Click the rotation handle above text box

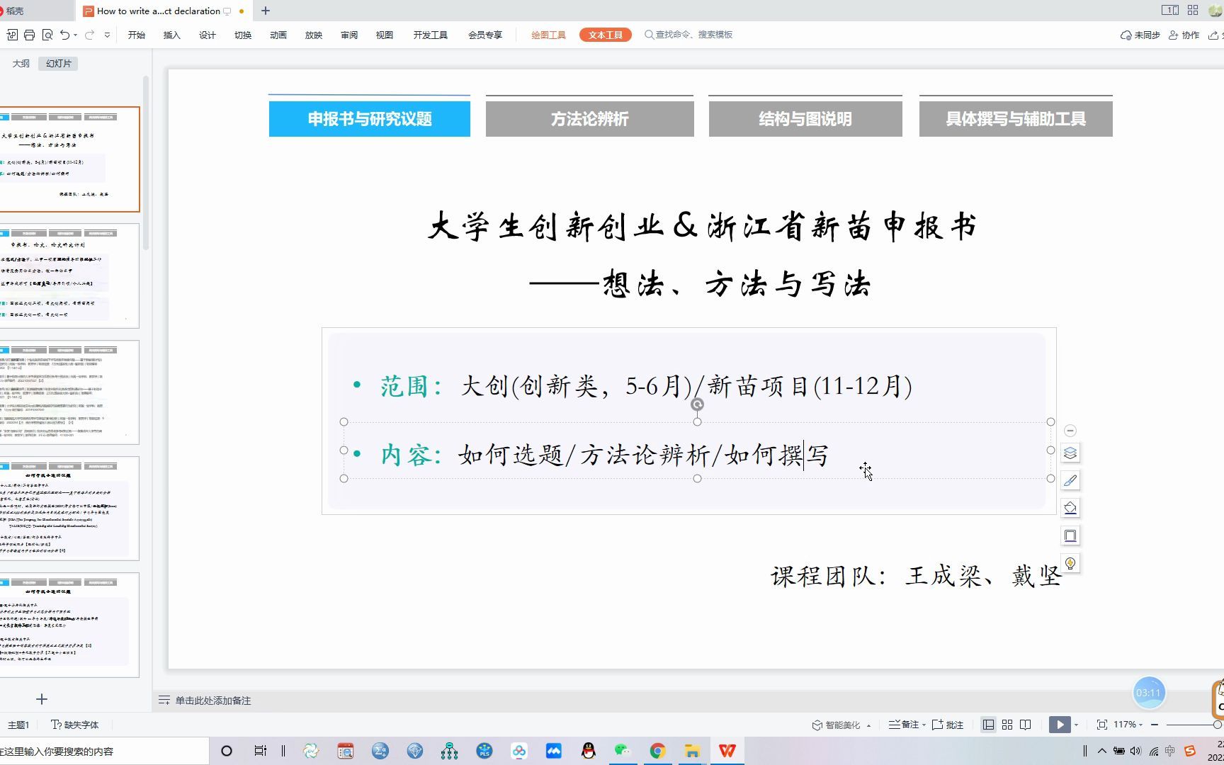(697, 404)
